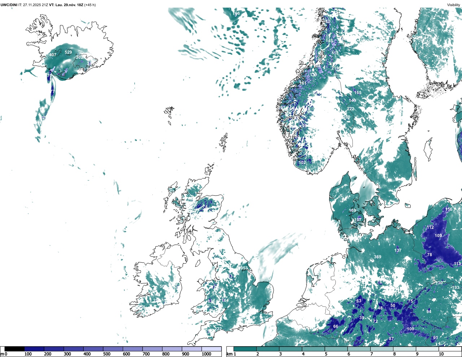Click the '165' value over Sweden
This screenshot has height=357, width=462.
[x=358, y=93]
